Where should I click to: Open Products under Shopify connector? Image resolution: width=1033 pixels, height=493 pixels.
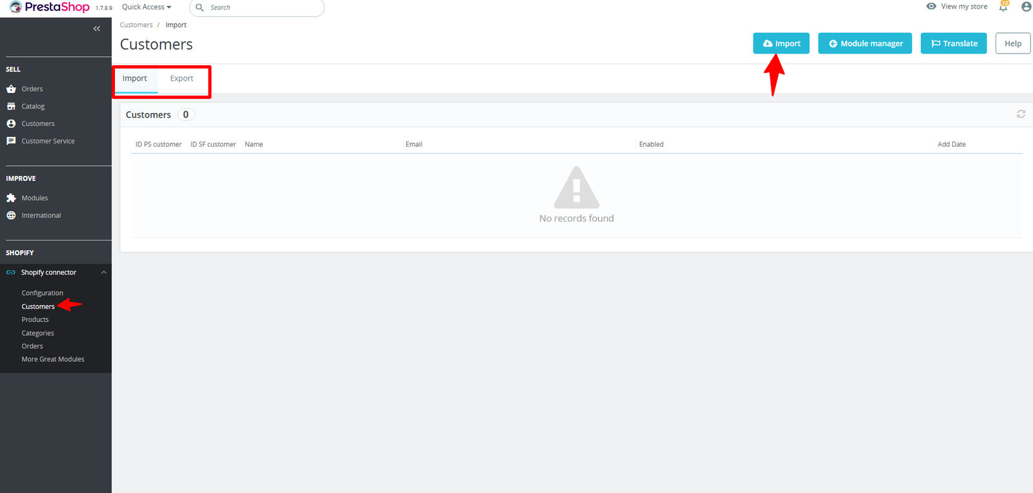pyautogui.click(x=36, y=320)
